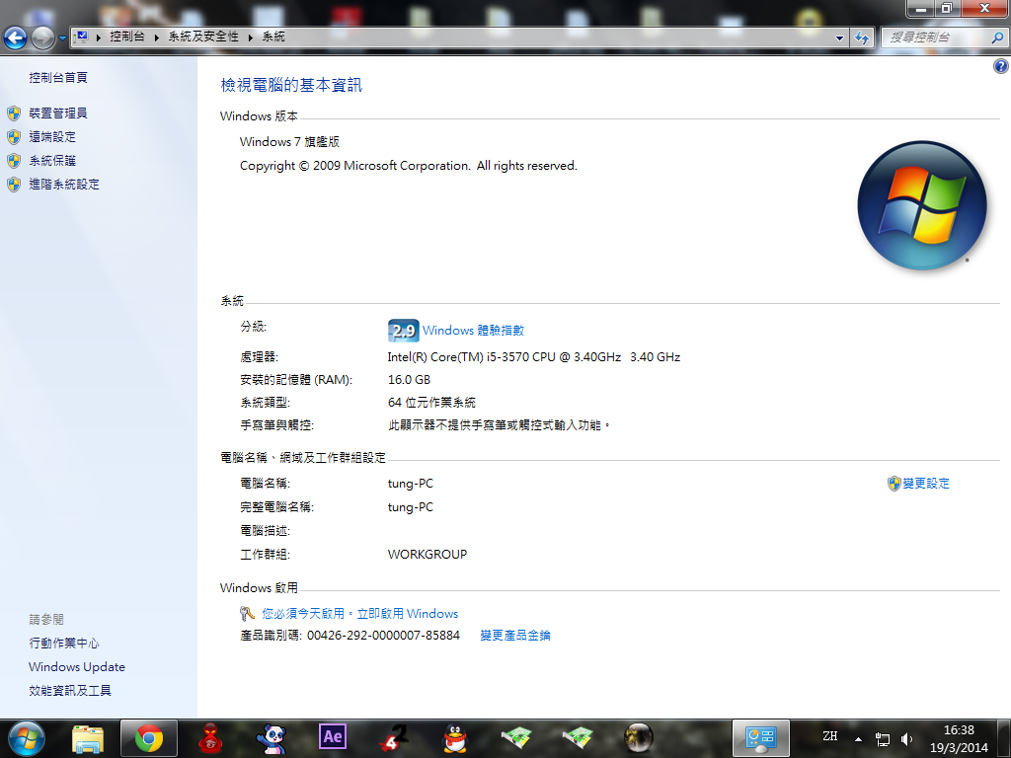The width and height of the screenshot is (1011, 758).
Task: Open 裝置管理員 from the sidebar
Action: click(x=58, y=114)
